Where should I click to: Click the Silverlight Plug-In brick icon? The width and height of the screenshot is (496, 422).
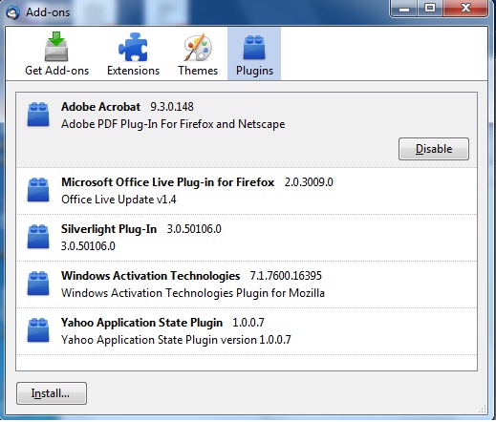pyautogui.click(x=38, y=237)
